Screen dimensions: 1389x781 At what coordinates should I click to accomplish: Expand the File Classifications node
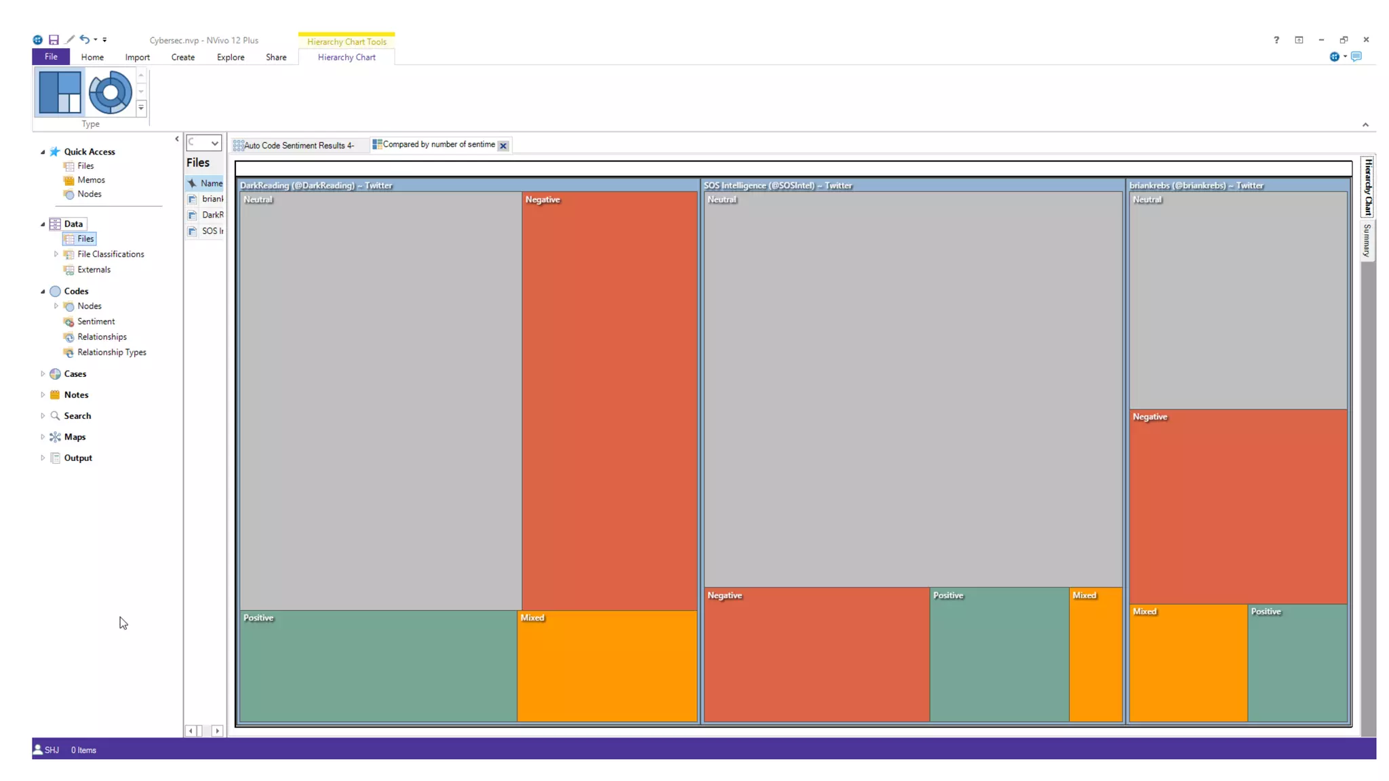(x=56, y=254)
